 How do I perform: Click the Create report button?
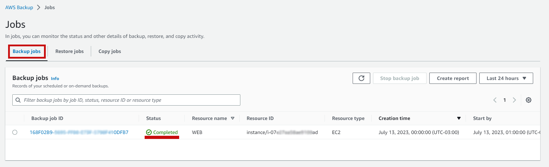453,78
